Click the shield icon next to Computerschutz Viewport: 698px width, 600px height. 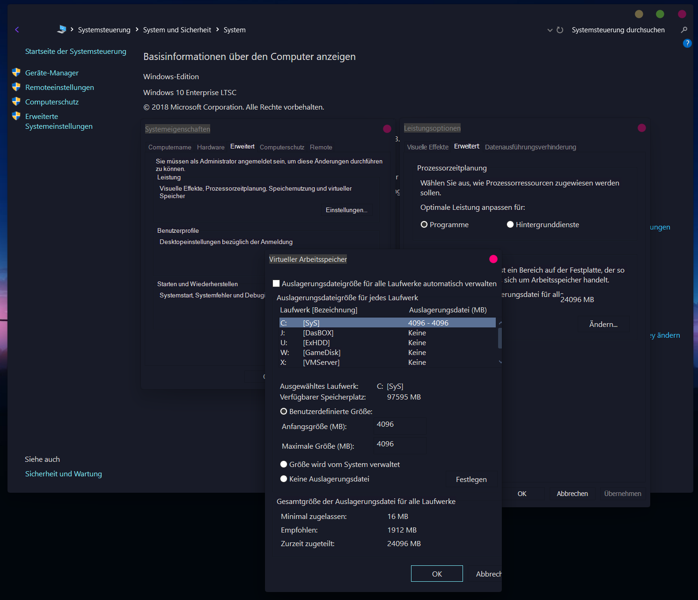click(x=16, y=101)
